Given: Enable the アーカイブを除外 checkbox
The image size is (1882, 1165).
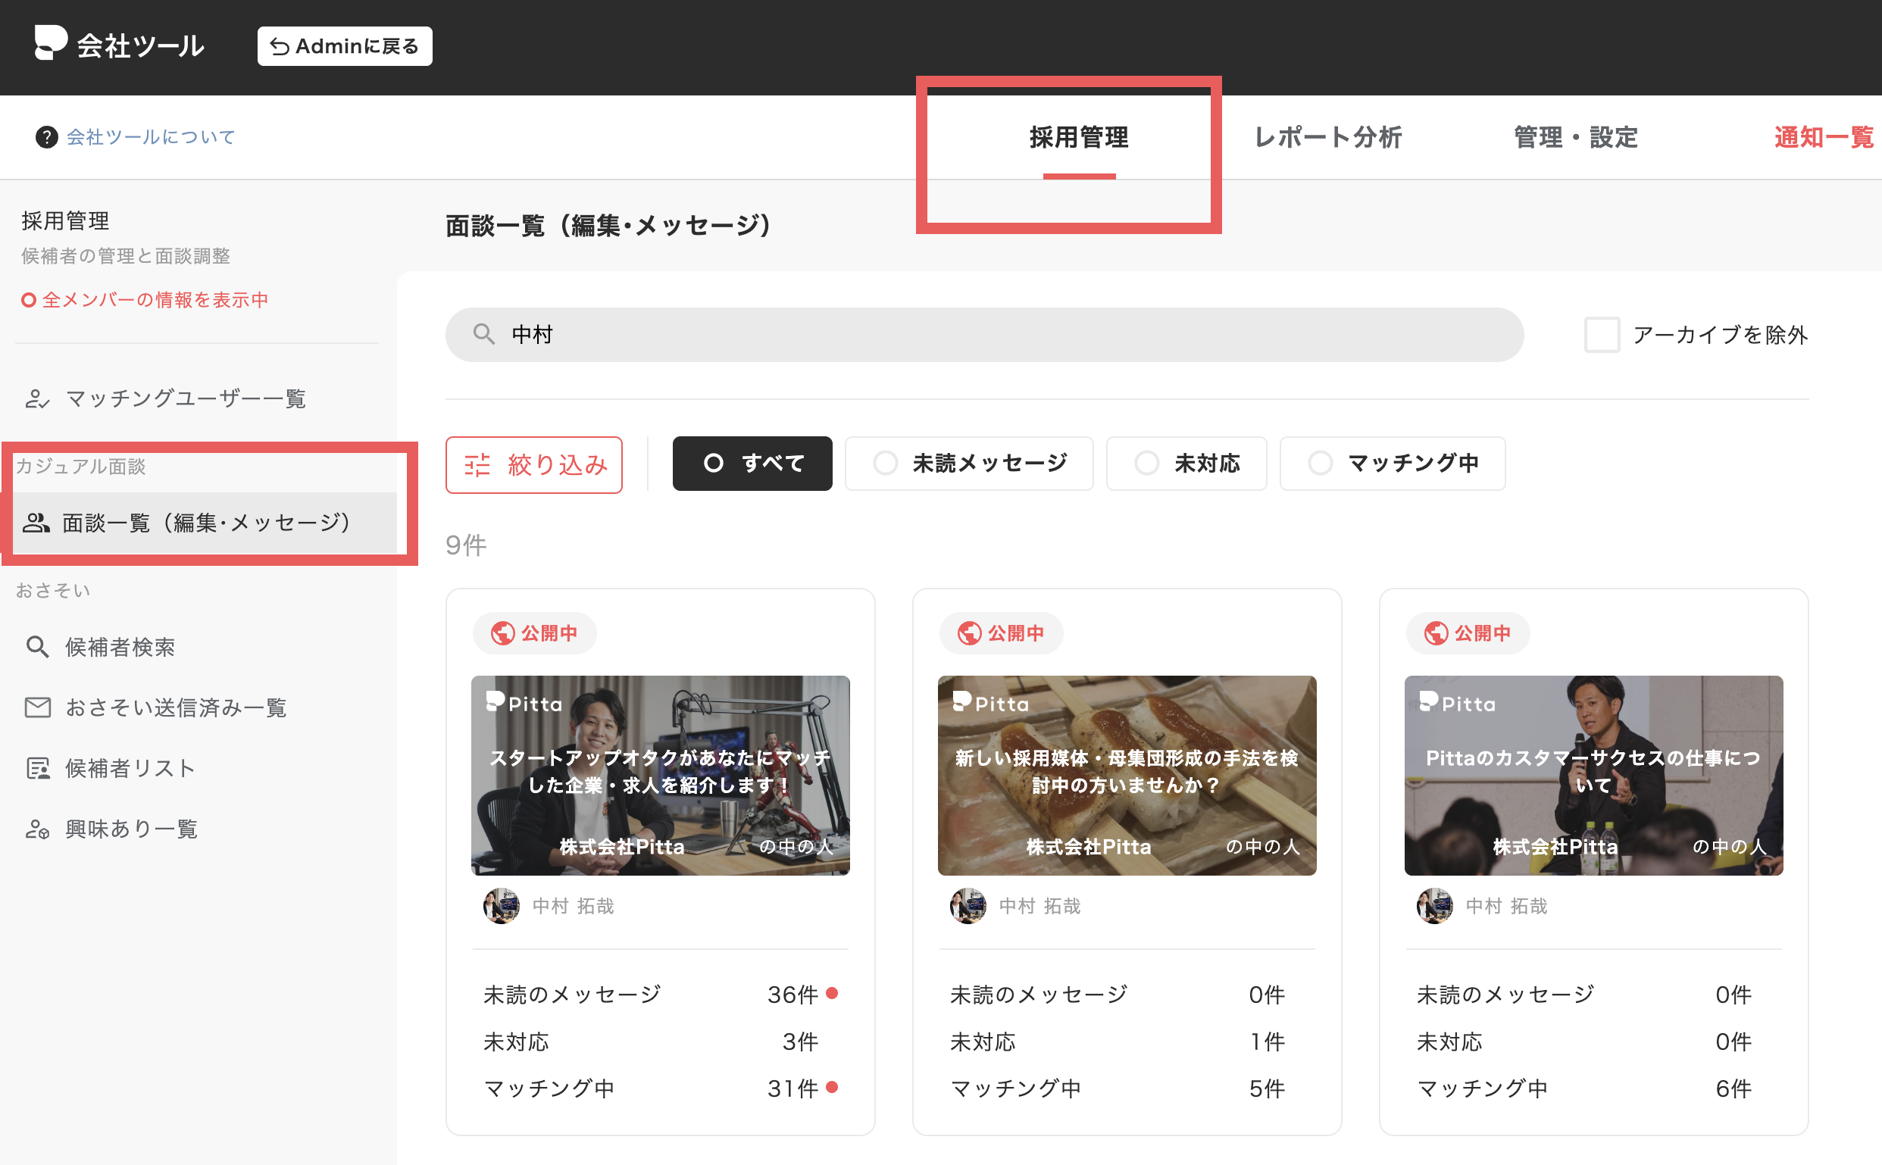Looking at the screenshot, I should [1602, 334].
